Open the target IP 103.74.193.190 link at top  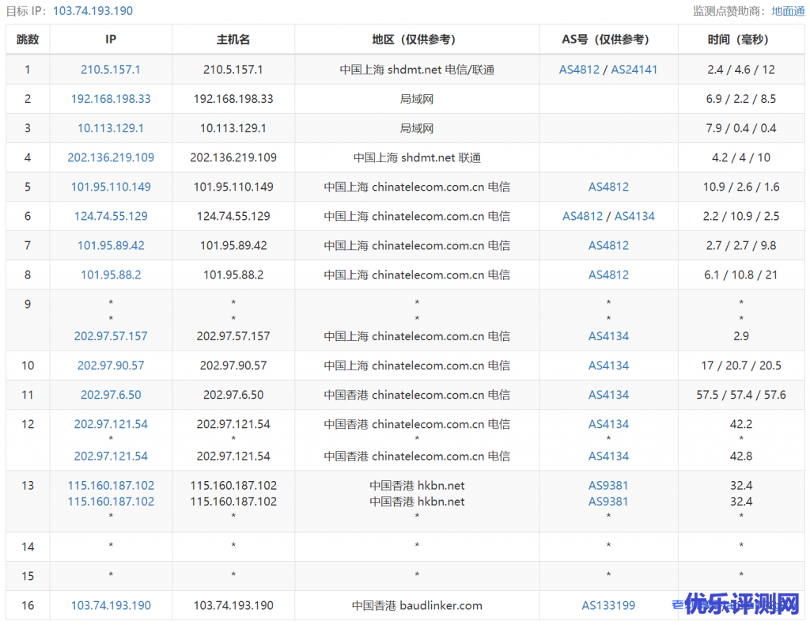click(93, 11)
